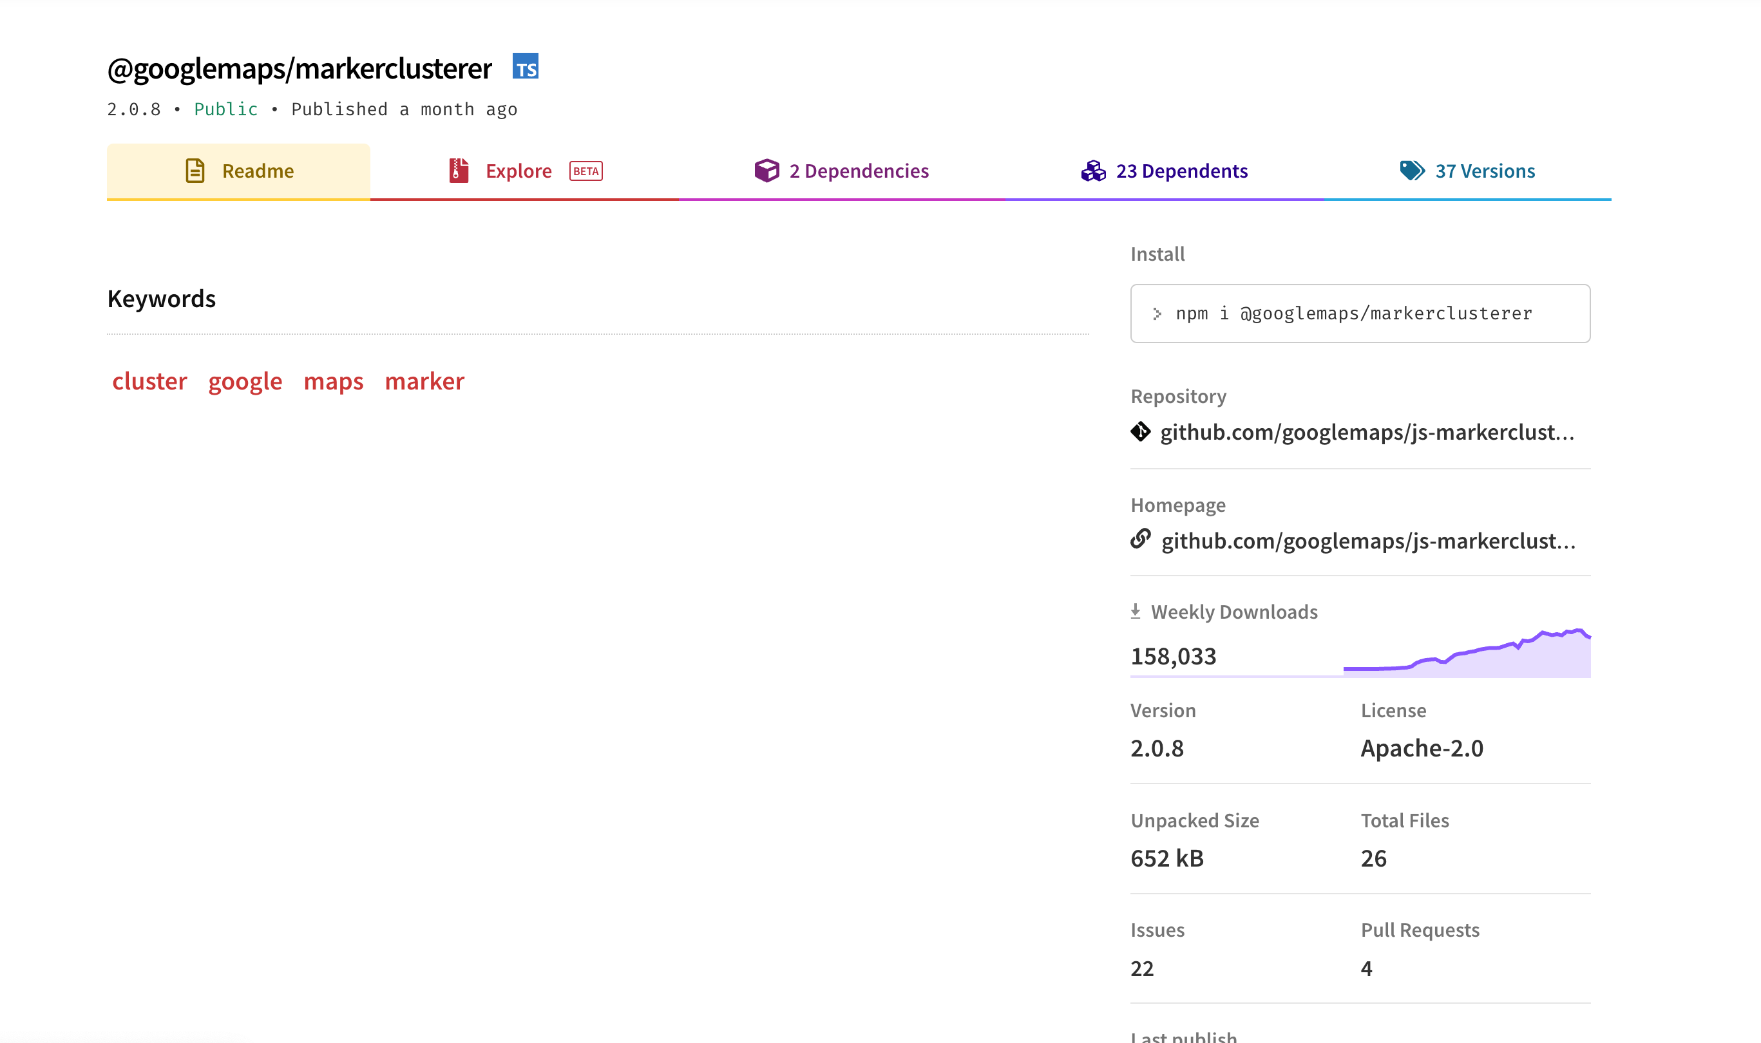Click the Dependencies box icon

tap(766, 170)
